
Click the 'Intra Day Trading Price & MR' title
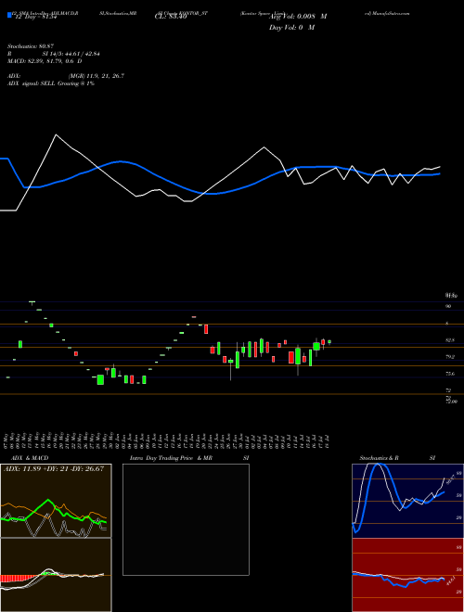click(x=171, y=458)
